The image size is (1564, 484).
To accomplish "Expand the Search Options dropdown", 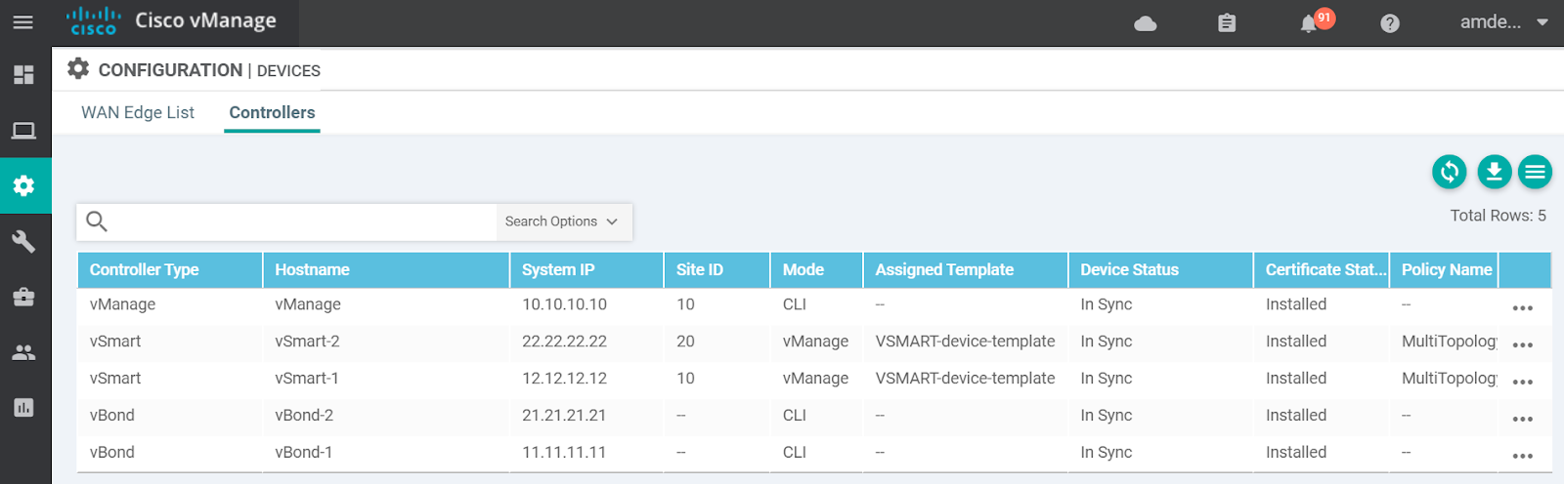I will (x=562, y=222).
